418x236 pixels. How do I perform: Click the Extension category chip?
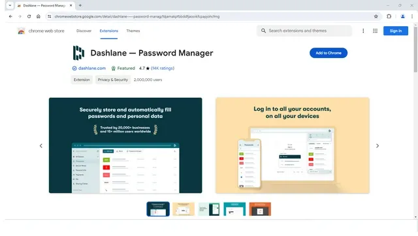click(x=82, y=80)
